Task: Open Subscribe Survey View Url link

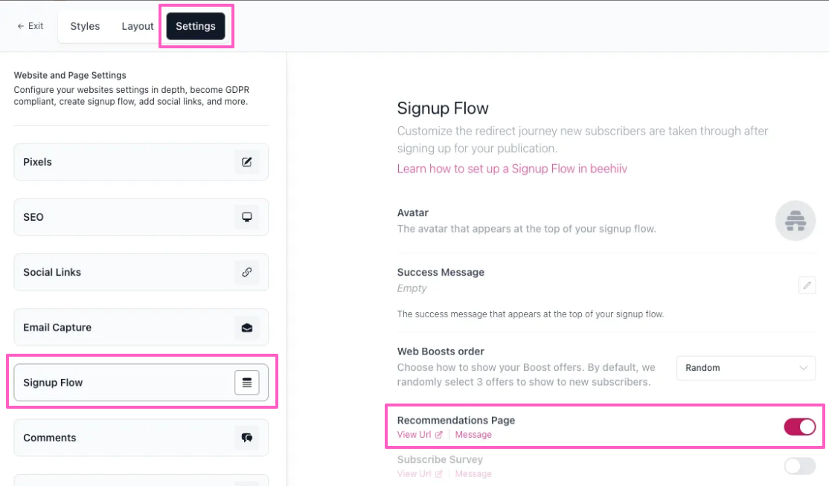Action: (x=420, y=473)
